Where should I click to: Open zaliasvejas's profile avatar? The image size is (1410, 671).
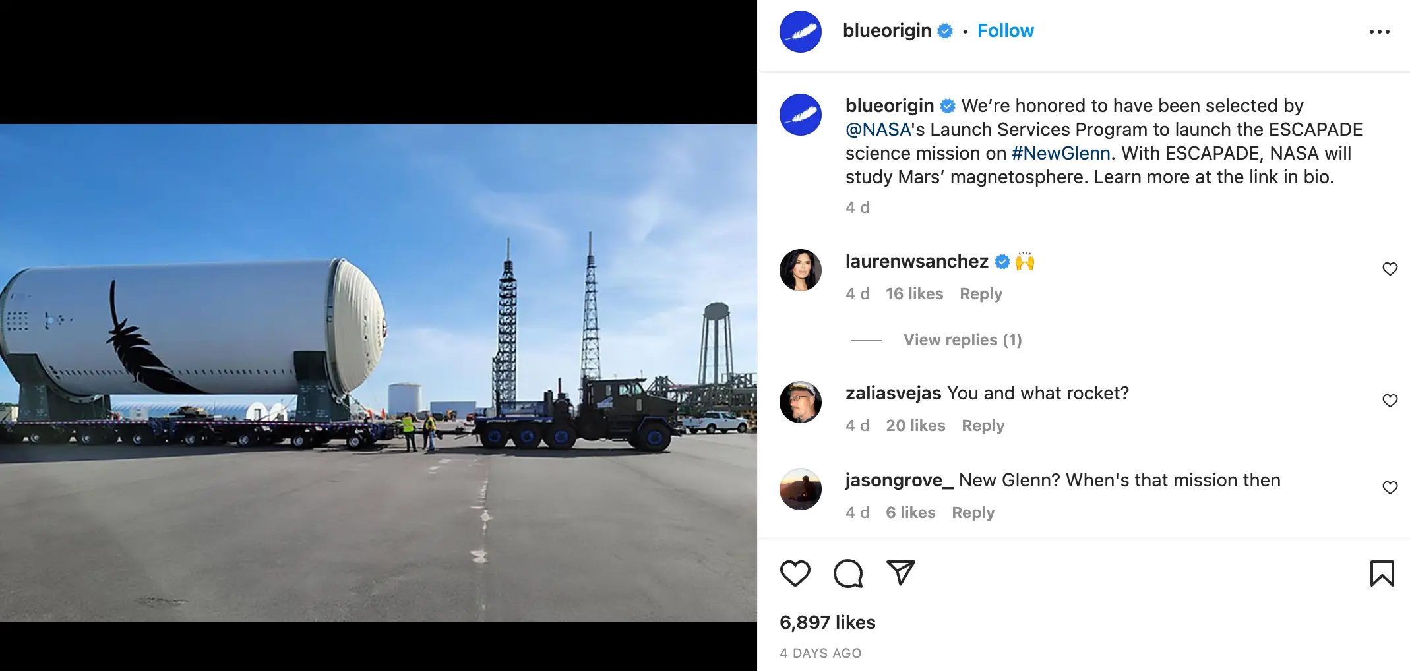800,402
